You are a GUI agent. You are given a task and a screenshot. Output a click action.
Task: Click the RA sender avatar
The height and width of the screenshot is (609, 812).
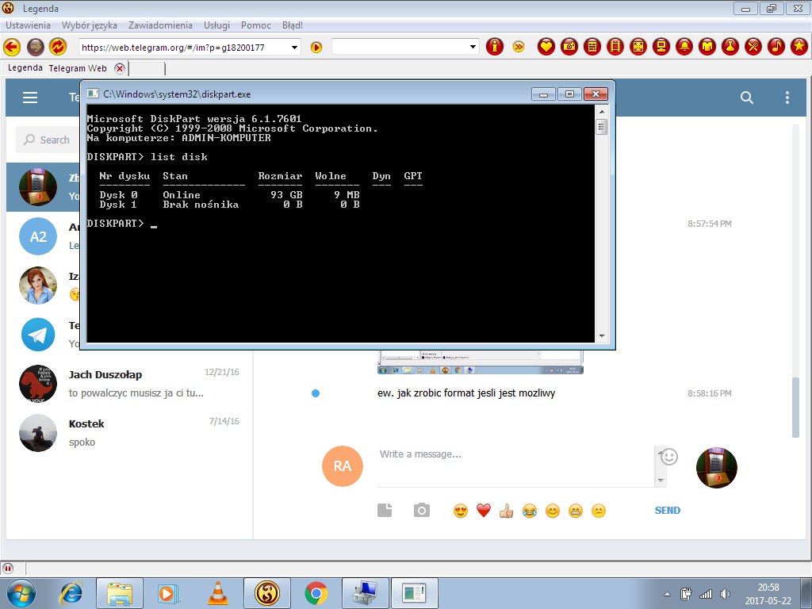(343, 466)
